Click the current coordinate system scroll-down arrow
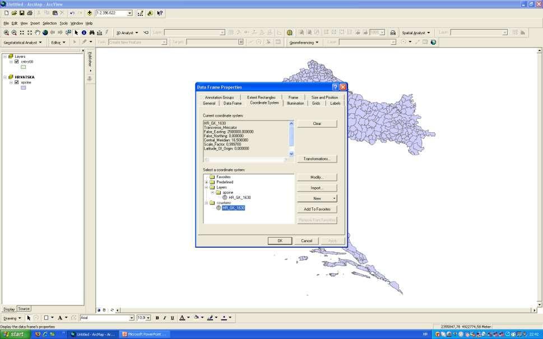 (291, 154)
